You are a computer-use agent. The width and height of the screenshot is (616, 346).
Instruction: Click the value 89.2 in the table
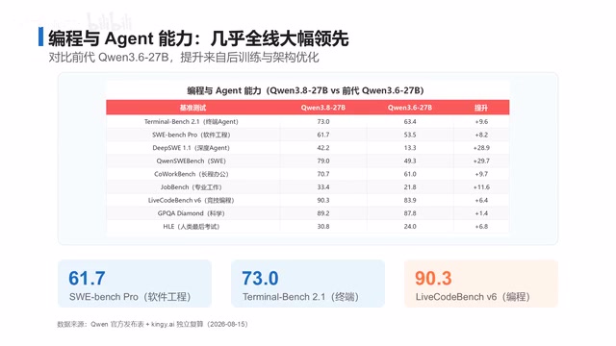(x=323, y=213)
